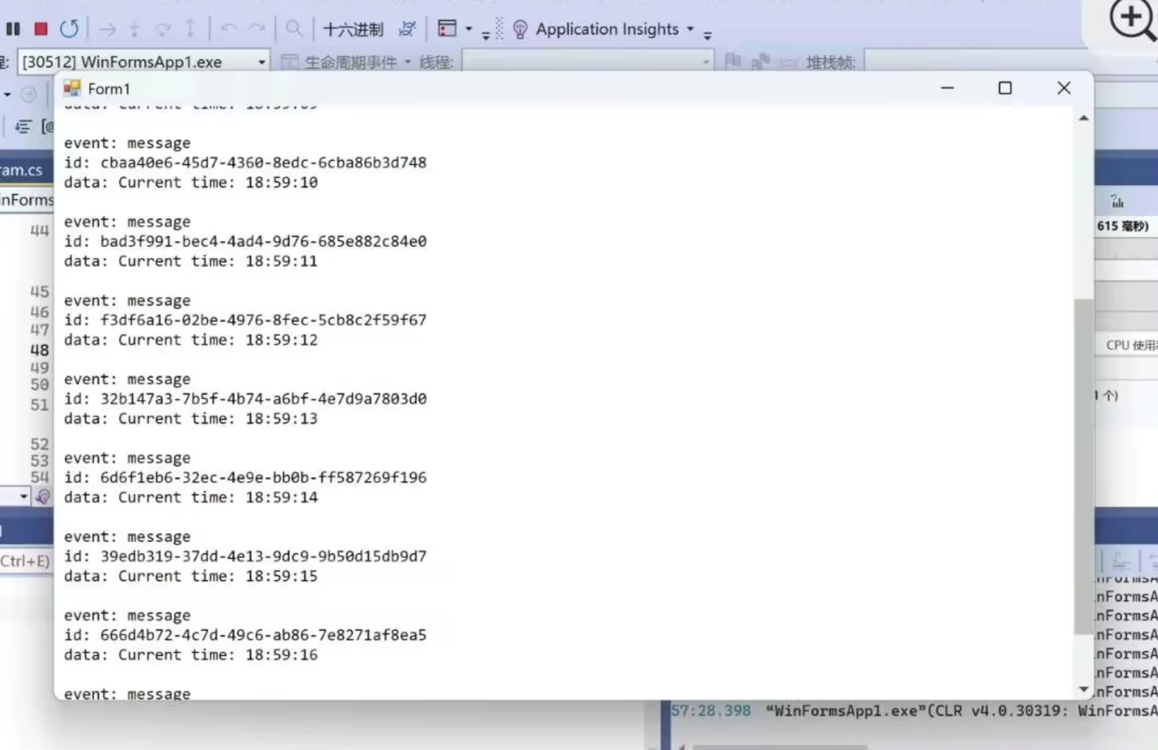The height and width of the screenshot is (750, 1158).
Task: Step over using the curved arrow icon
Action: coord(163,29)
